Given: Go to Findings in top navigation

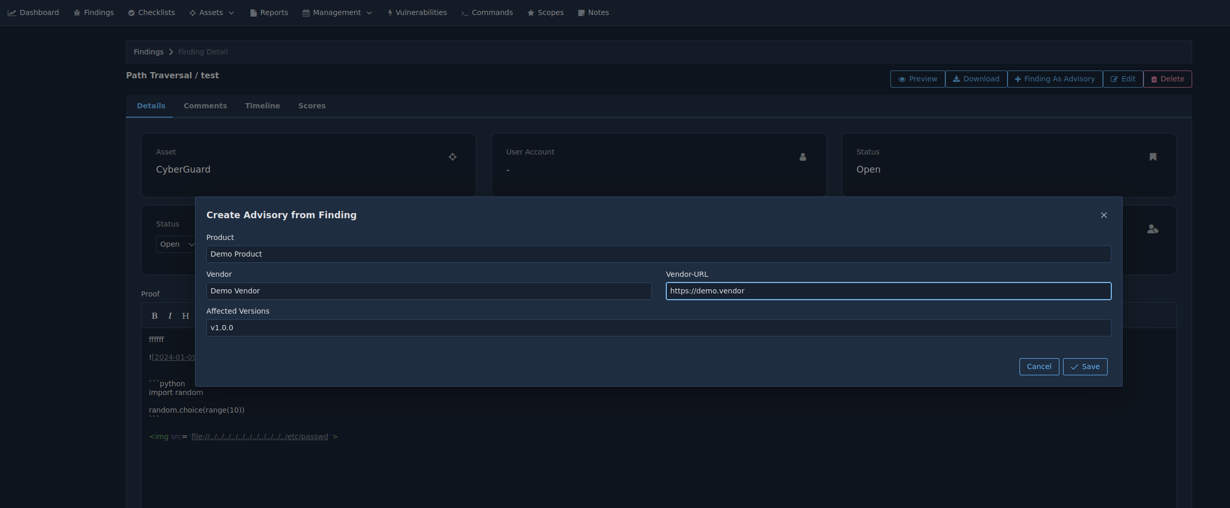Looking at the screenshot, I should pyautogui.click(x=93, y=12).
